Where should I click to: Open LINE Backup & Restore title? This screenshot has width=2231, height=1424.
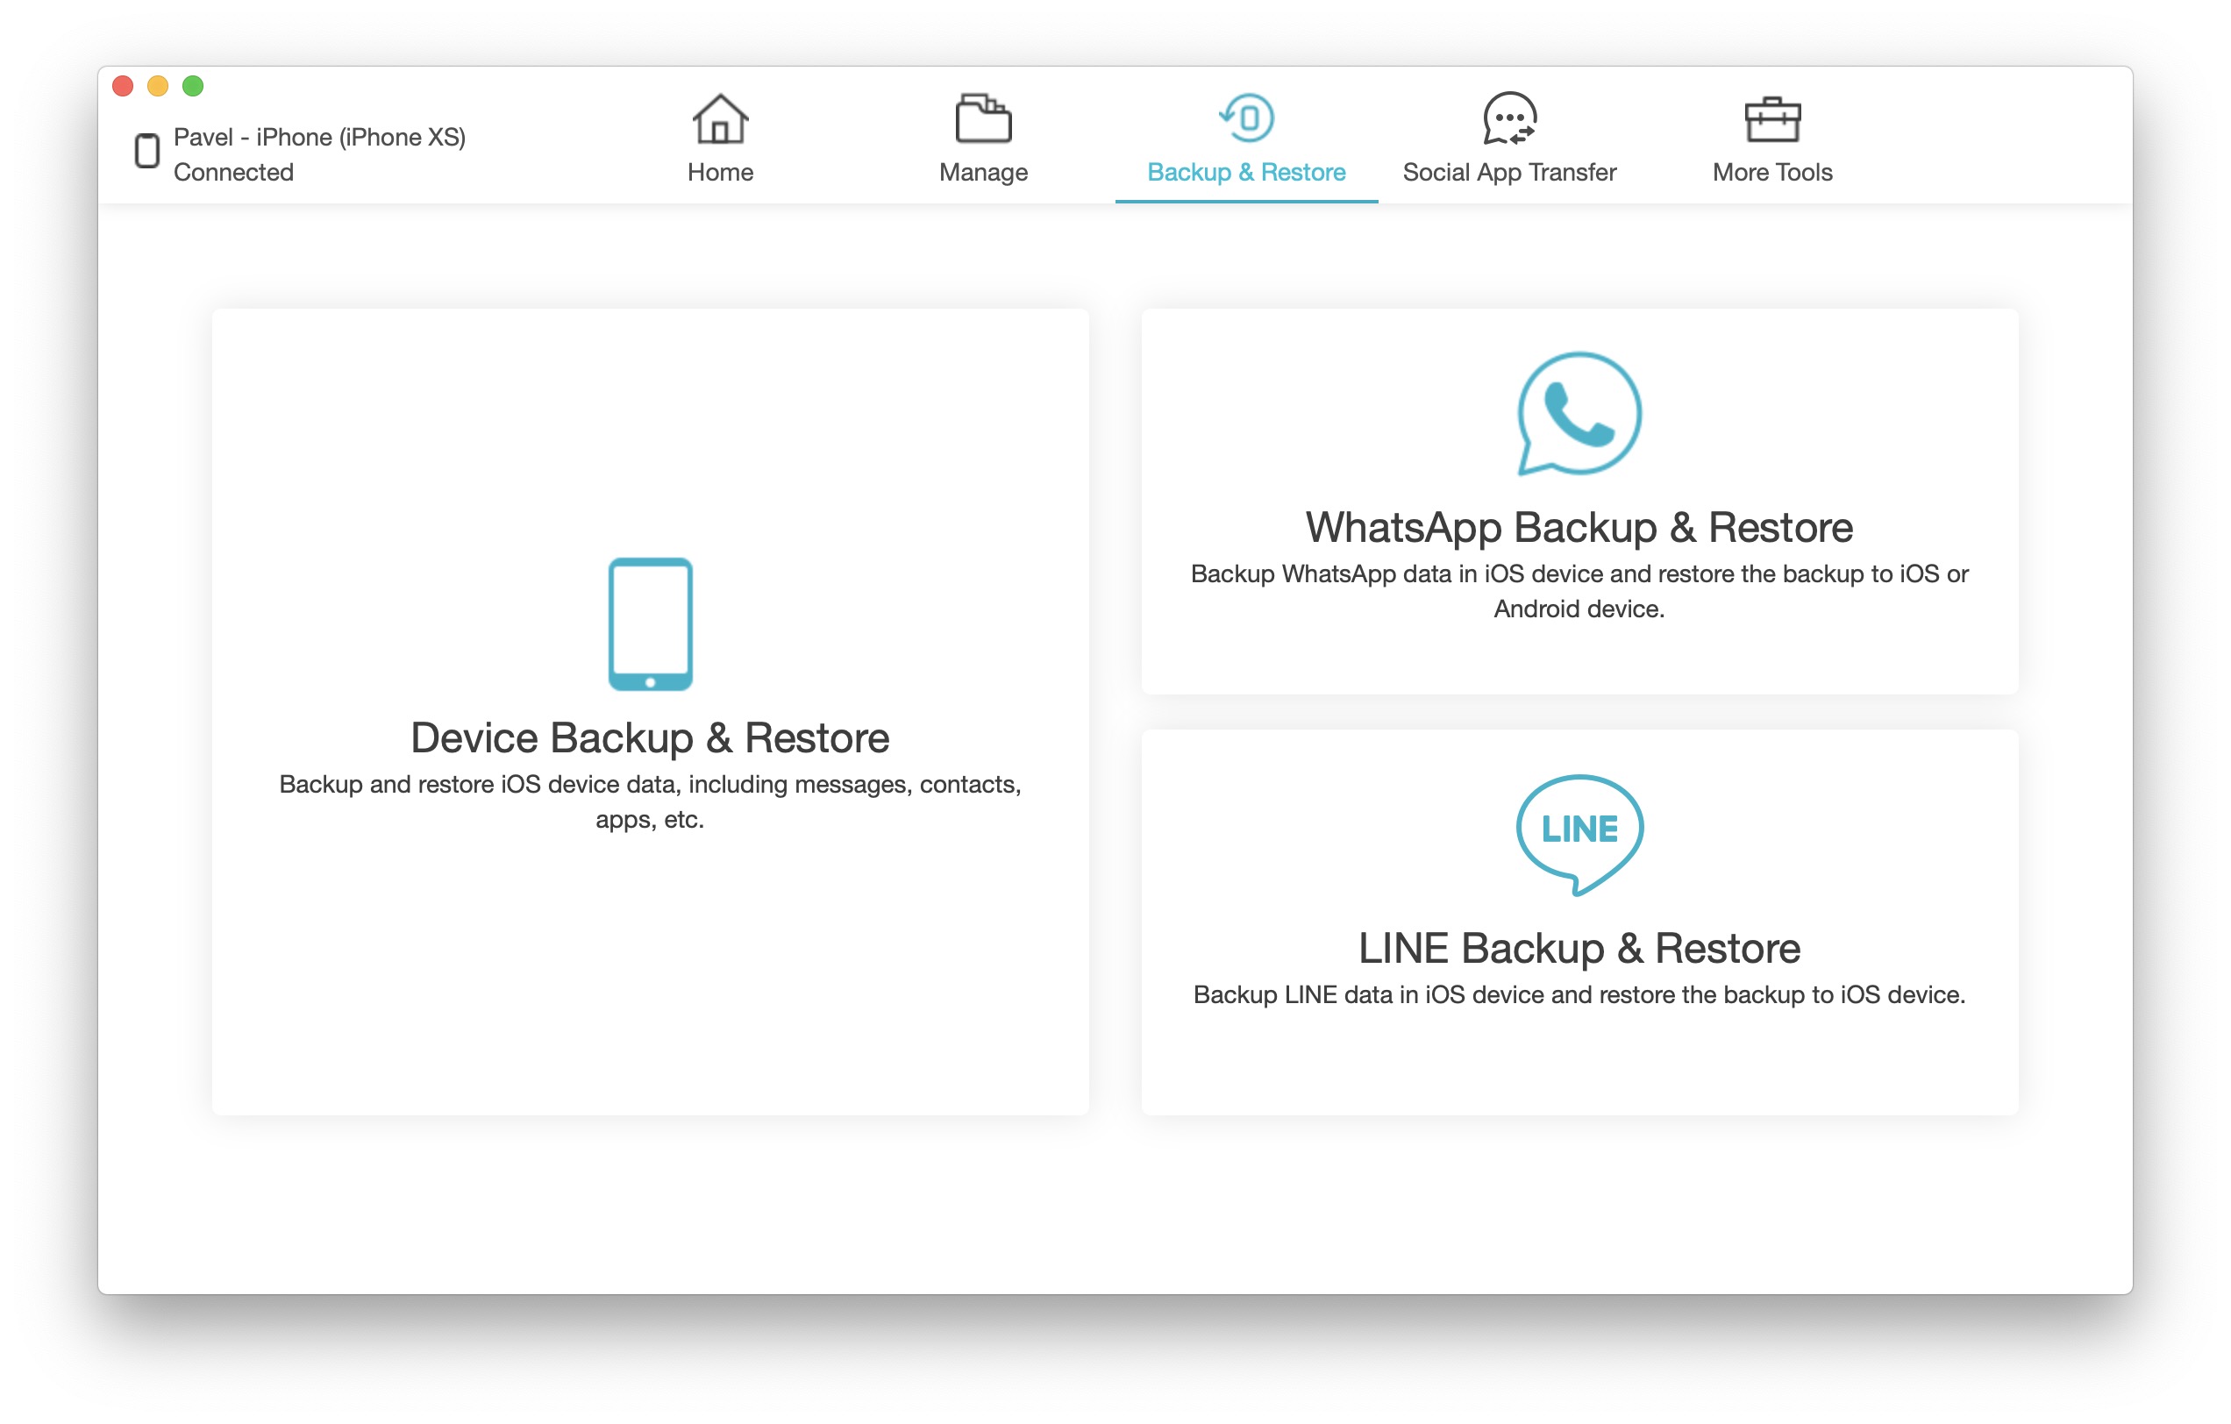tap(1579, 949)
